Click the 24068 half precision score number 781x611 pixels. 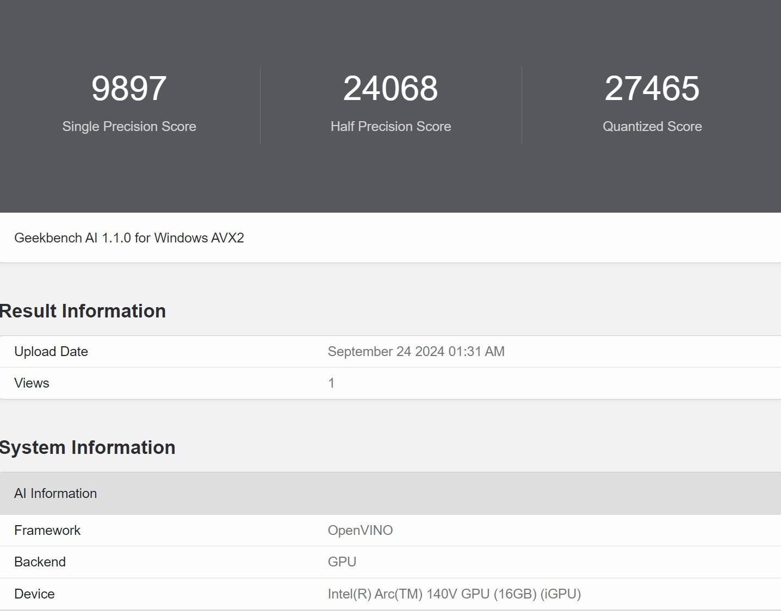tap(390, 88)
